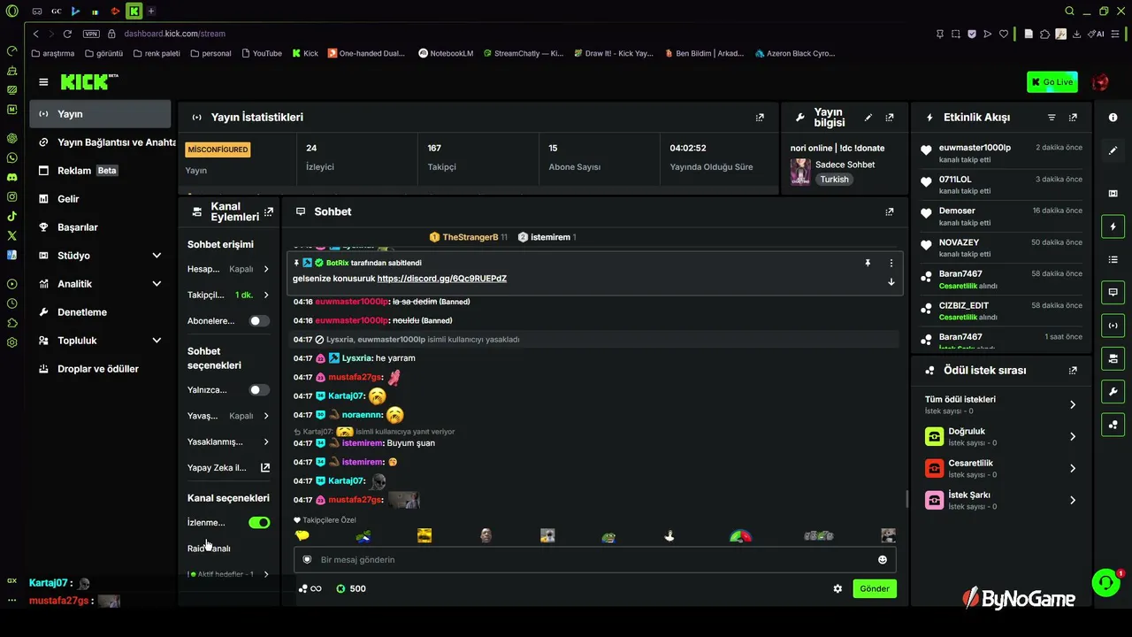The image size is (1132, 637).
Task: Click the lightning bolt icon in right rail
Action: click(1113, 226)
